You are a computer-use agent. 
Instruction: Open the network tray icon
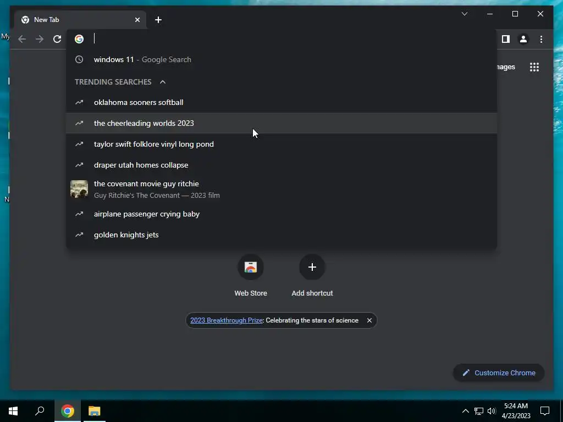pyautogui.click(x=479, y=411)
